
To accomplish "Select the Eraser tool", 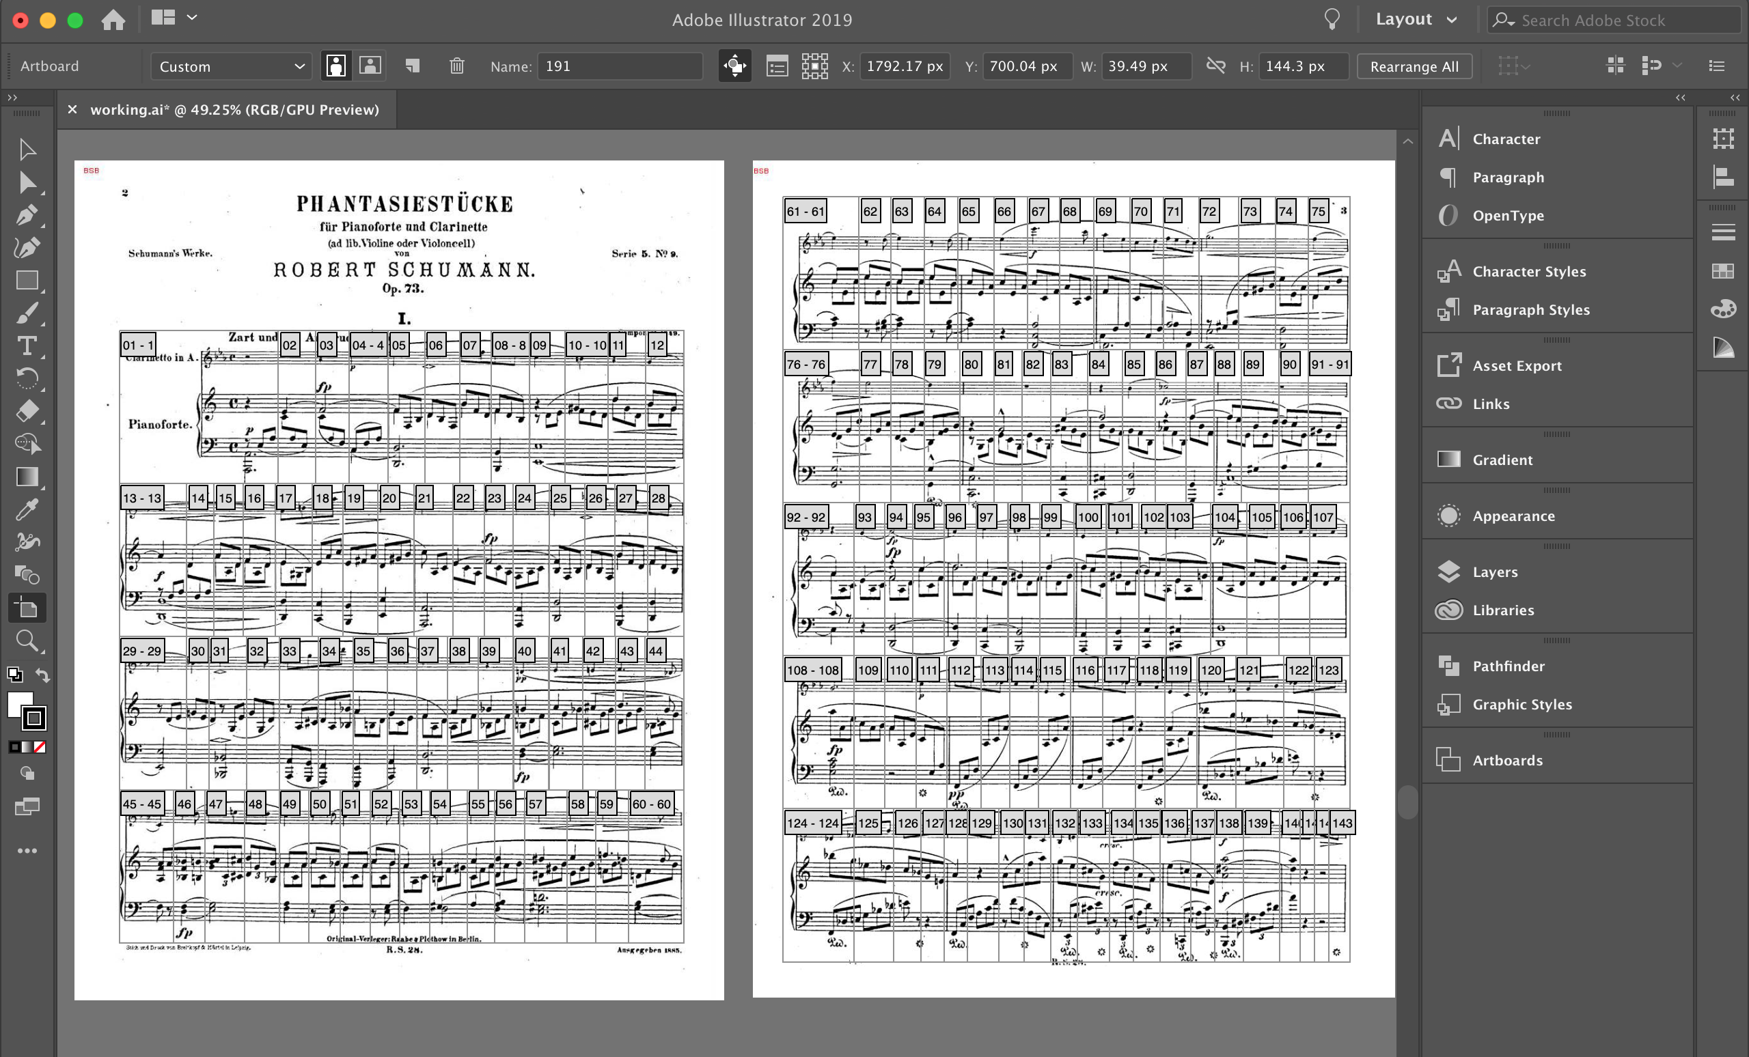I will (x=27, y=411).
